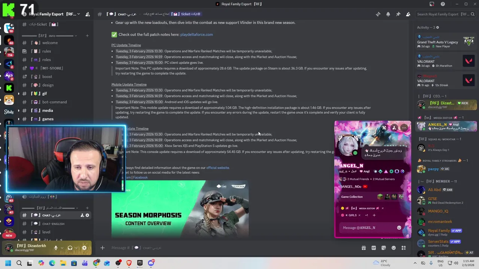The width and height of the screenshot is (479, 269).
Task: Expand the +1 hidden roles on profile
Action: tap(366, 215)
